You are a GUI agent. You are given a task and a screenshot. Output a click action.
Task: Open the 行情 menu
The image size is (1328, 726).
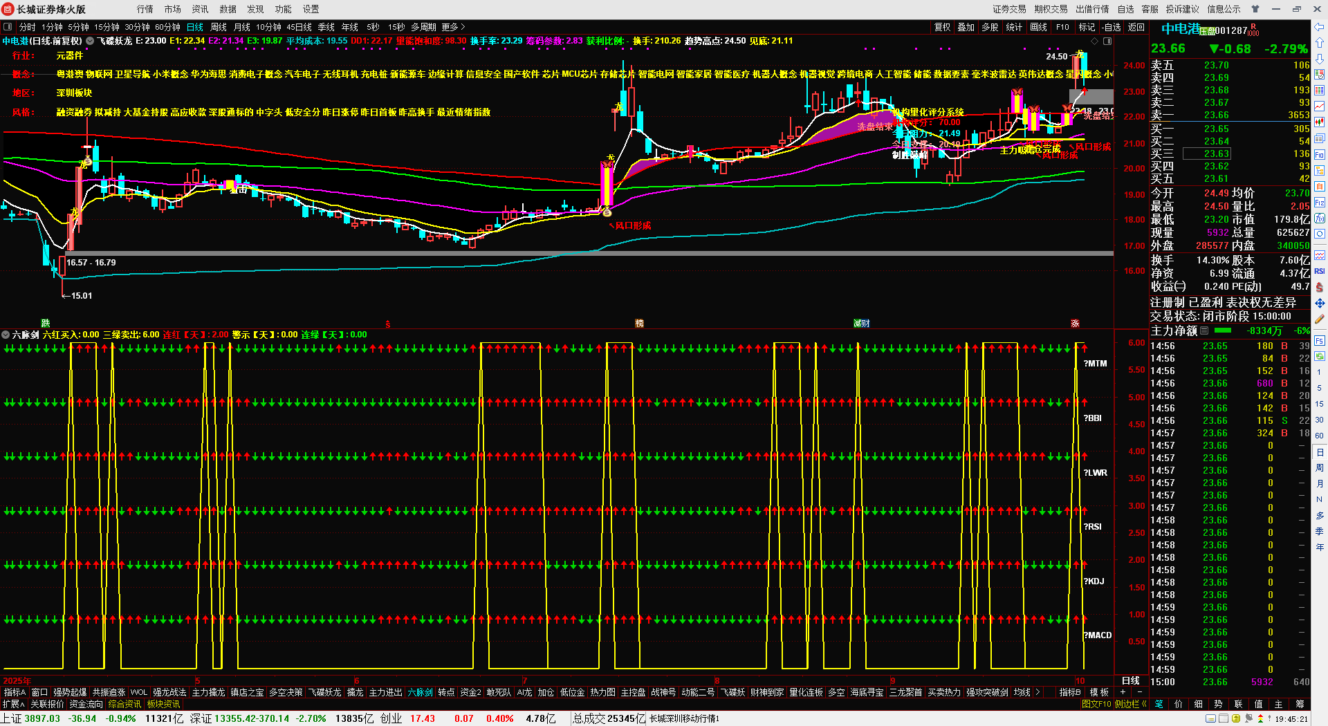point(145,9)
